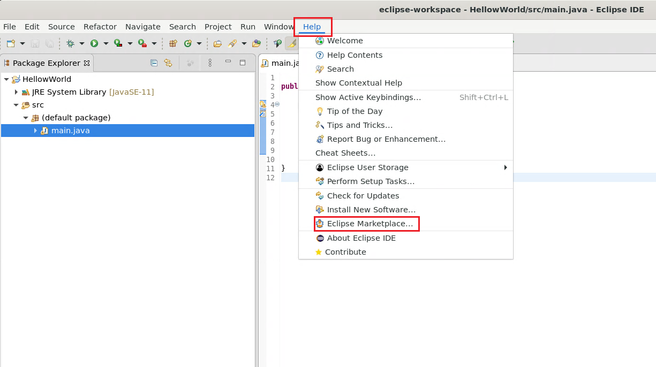Select the src folder
This screenshot has height=367, width=656.
38,105
